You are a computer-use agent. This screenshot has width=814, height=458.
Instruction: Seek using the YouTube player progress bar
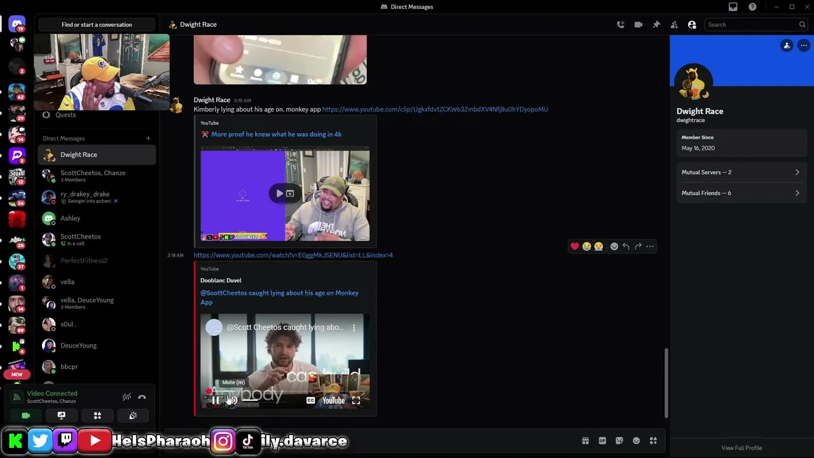[x=285, y=392]
